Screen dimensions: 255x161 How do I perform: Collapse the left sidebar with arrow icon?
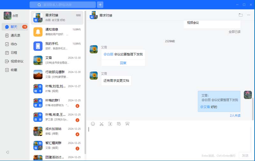pos(8,152)
